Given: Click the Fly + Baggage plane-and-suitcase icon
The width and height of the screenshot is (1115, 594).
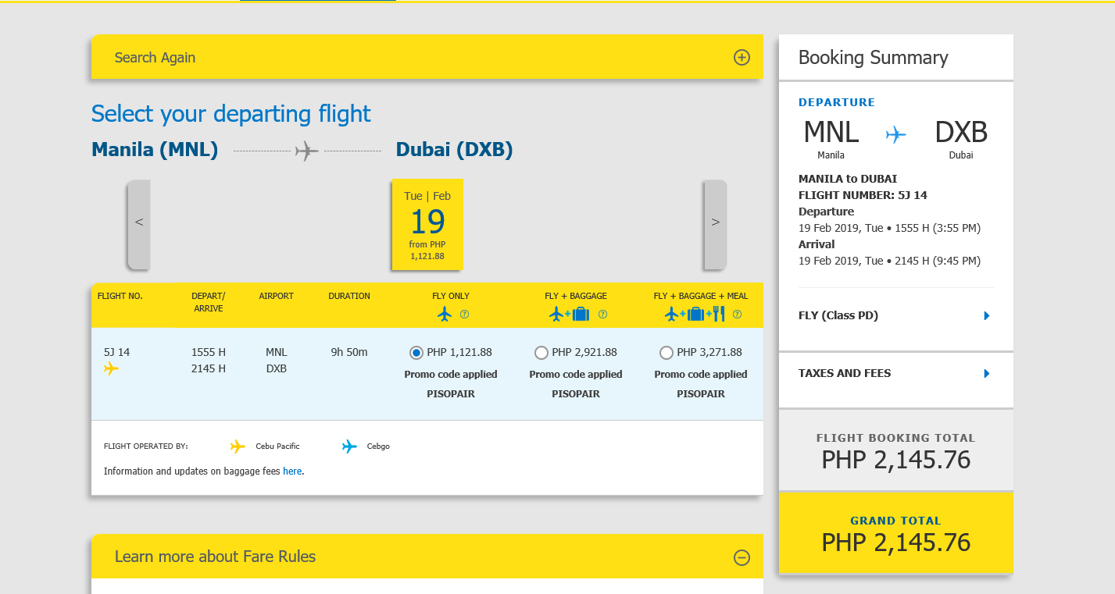Looking at the screenshot, I should (x=569, y=314).
